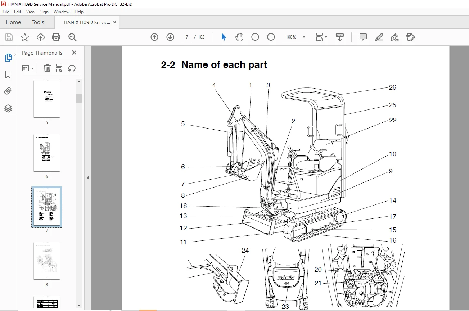
Task: Click the 100% zoom value field
Action: coord(291,37)
